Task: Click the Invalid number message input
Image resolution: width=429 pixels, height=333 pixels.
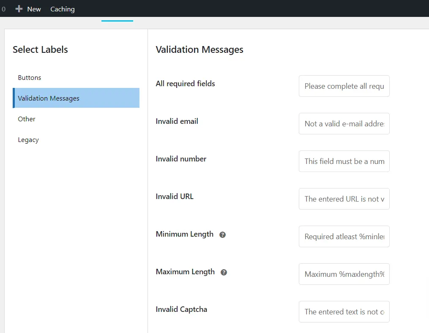Action: [344, 161]
